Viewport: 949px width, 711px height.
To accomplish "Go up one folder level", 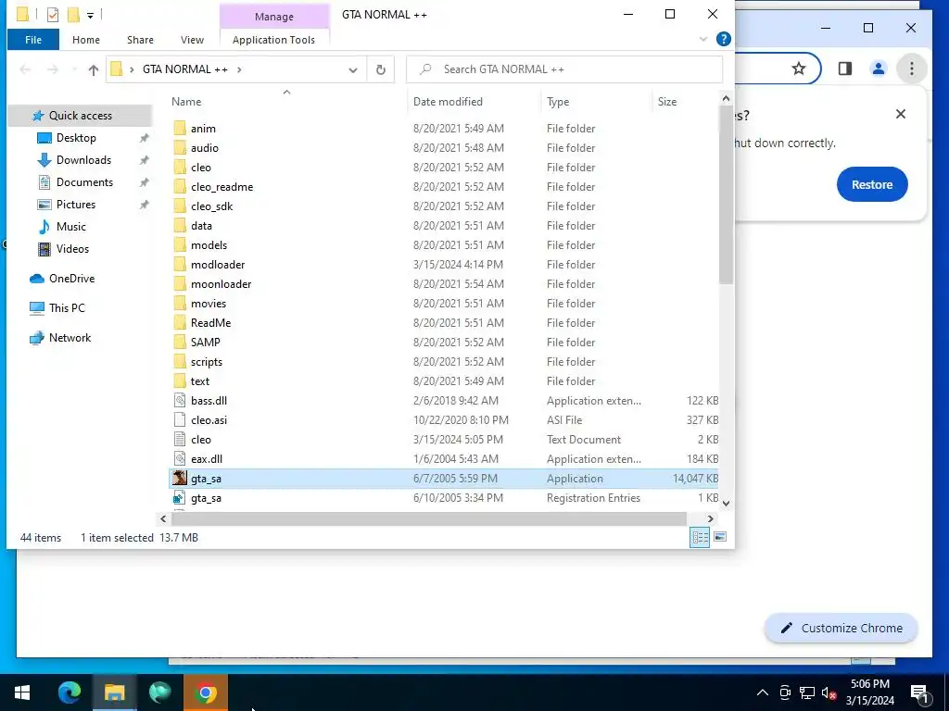I will (x=94, y=69).
